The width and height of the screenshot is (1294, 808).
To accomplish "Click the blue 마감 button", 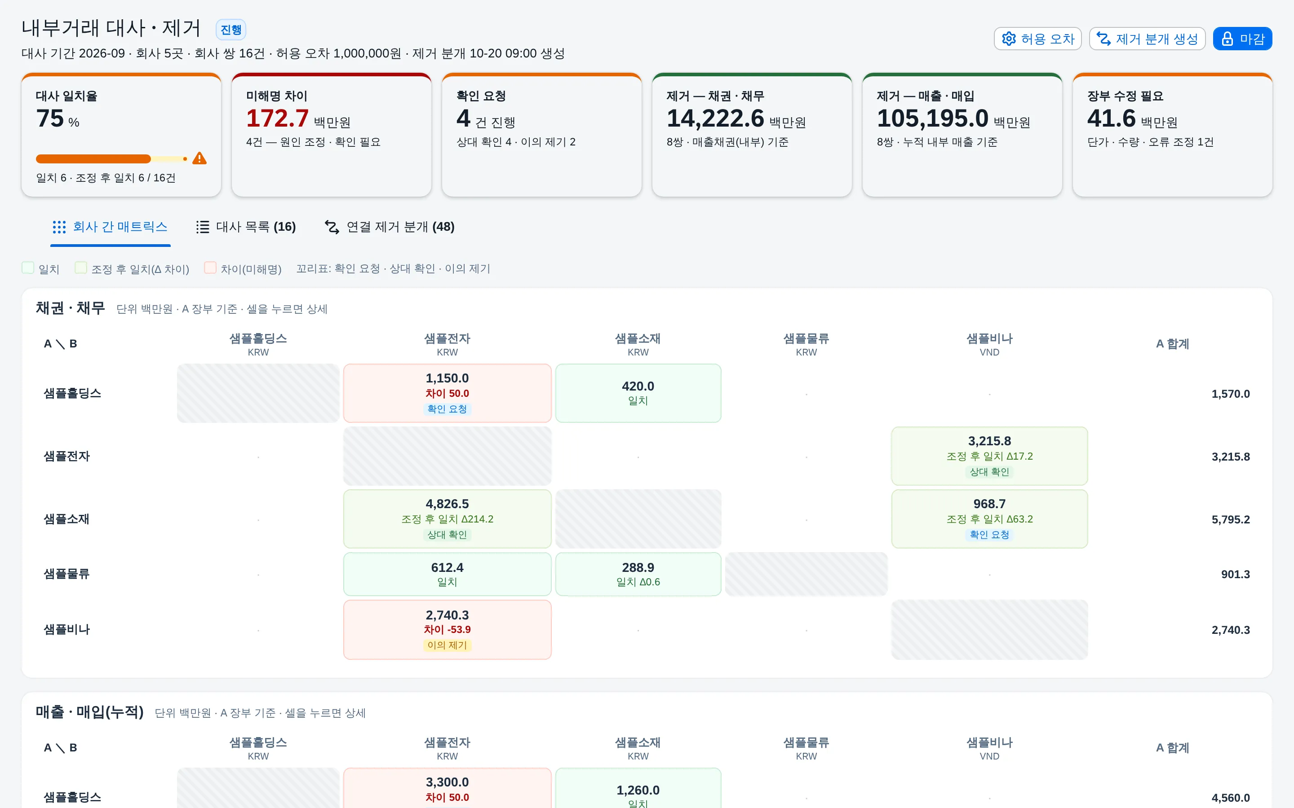I will point(1243,39).
